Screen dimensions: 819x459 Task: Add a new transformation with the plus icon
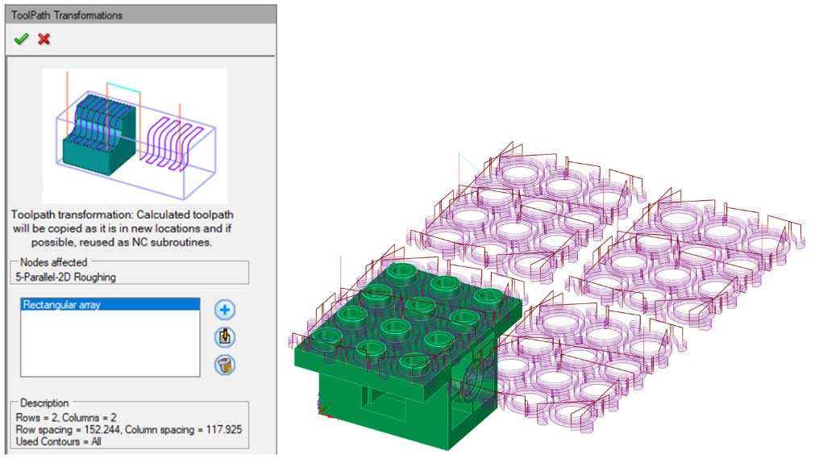pyautogui.click(x=226, y=310)
